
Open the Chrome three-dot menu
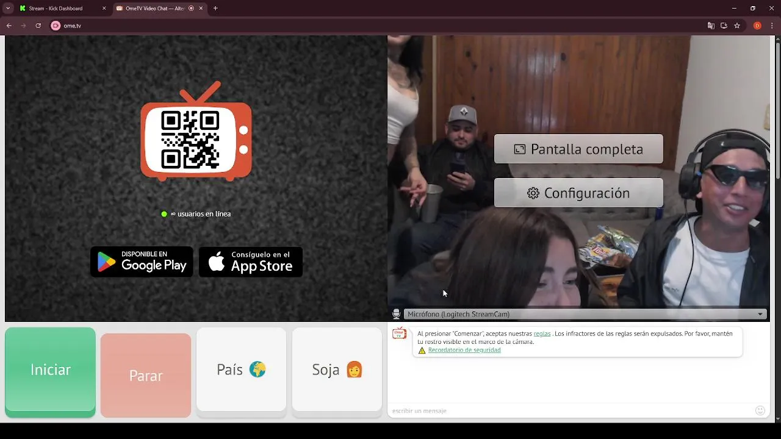point(772,26)
